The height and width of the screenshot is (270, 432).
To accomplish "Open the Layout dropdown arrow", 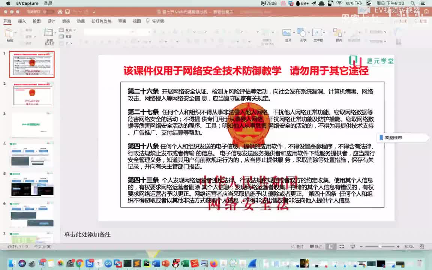I will [x=74, y=30].
